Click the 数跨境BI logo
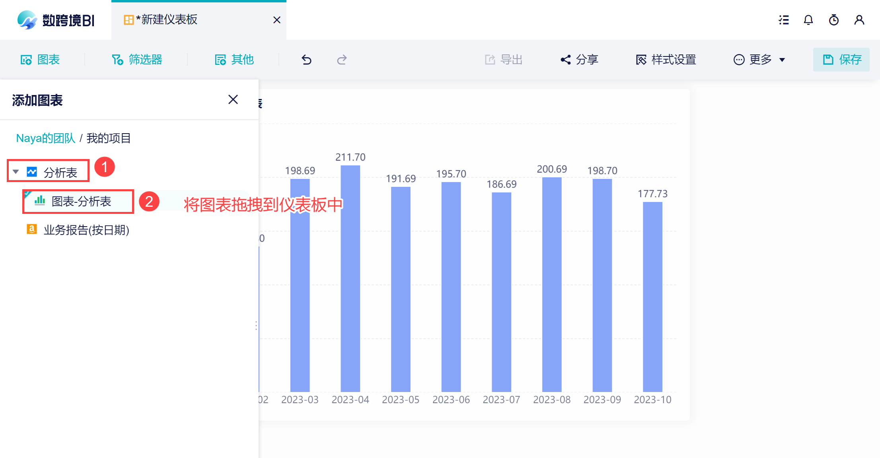The image size is (880, 458). pyautogui.click(x=56, y=20)
